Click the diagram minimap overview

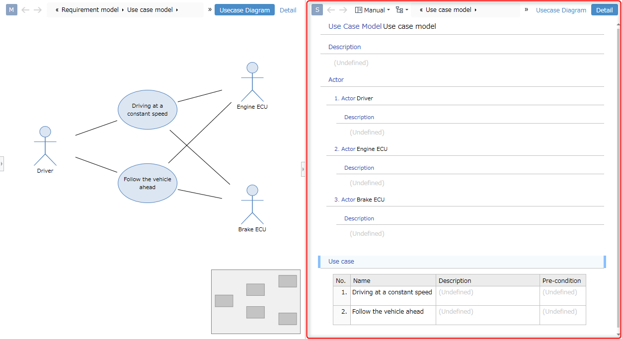tap(256, 301)
